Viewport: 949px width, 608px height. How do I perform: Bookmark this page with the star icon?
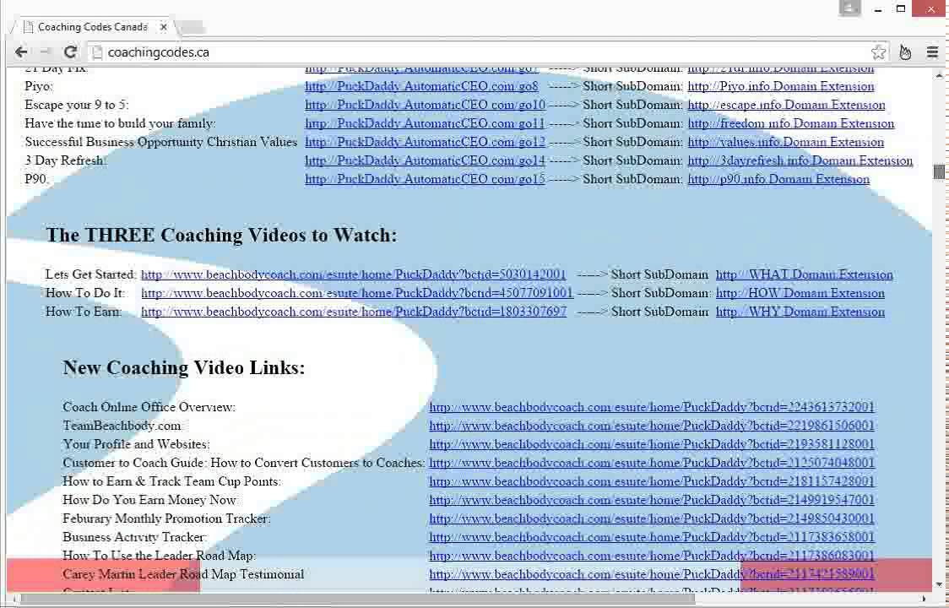tap(878, 52)
